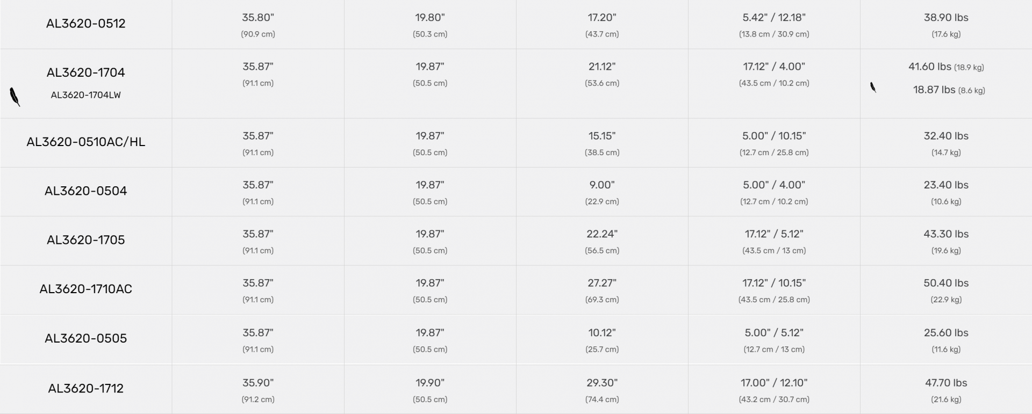
Task: Select the AL3620-0512 model name
Action: pyautogui.click(x=86, y=24)
